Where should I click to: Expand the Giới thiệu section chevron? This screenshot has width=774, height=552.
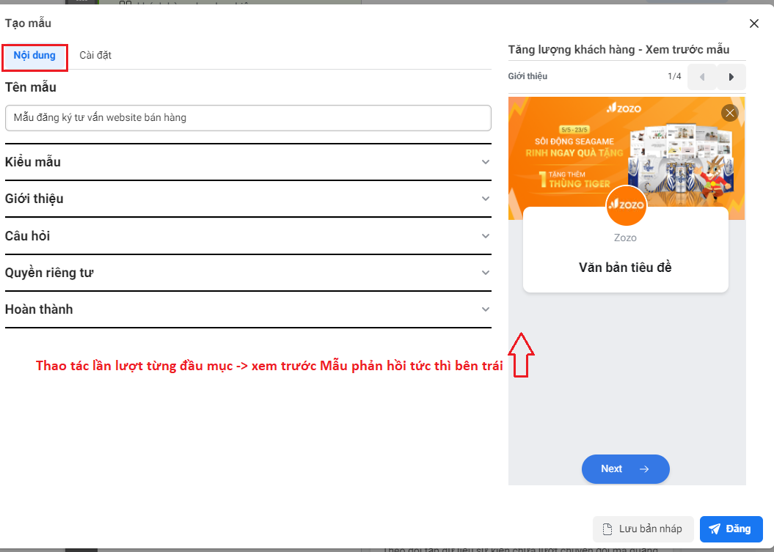click(485, 199)
